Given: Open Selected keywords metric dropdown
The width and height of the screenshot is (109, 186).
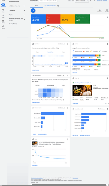Looking at the screenshot, I should coord(102,109).
